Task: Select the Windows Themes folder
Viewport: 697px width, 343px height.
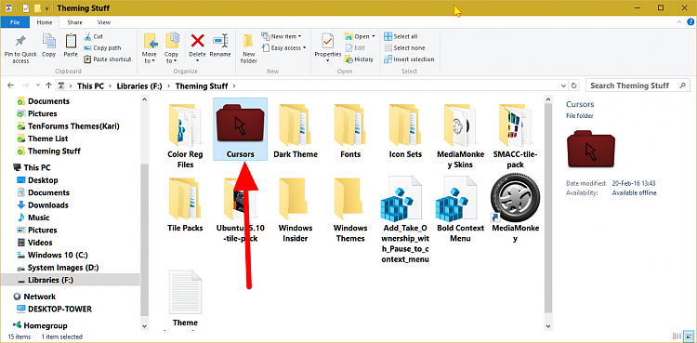Action: click(350, 209)
